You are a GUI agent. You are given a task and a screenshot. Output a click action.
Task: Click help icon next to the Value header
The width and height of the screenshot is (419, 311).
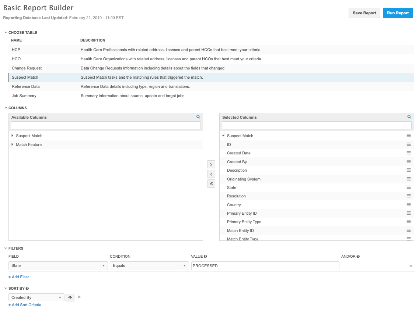[x=205, y=257]
